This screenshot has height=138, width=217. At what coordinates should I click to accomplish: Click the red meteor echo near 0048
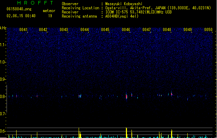[171, 94]
